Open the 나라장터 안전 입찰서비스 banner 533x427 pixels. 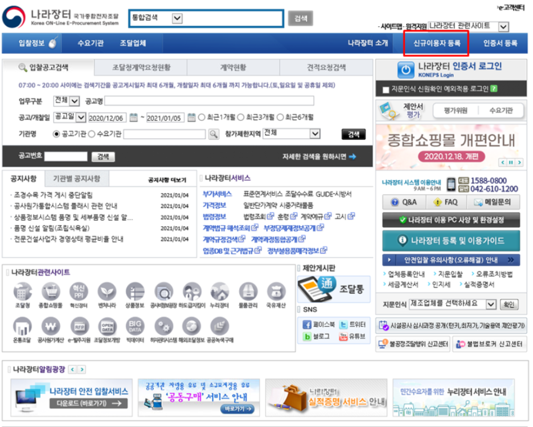click(x=71, y=398)
